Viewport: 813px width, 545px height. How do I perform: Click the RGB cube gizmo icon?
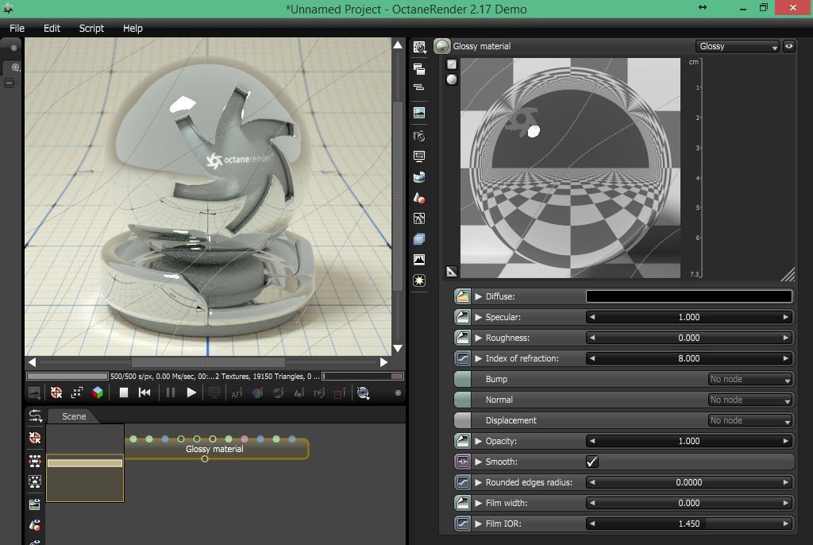pyautogui.click(x=98, y=393)
